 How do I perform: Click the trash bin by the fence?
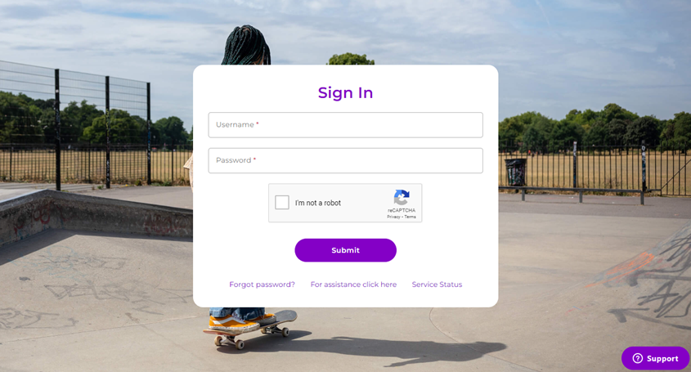click(x=515, y=173)
